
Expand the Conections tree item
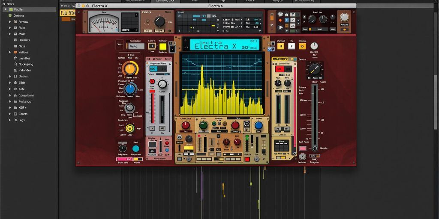coord(10,95)
